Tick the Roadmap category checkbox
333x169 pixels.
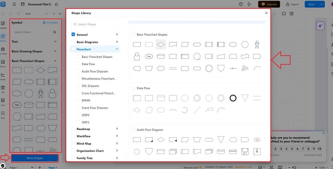(x=73, y=129)
